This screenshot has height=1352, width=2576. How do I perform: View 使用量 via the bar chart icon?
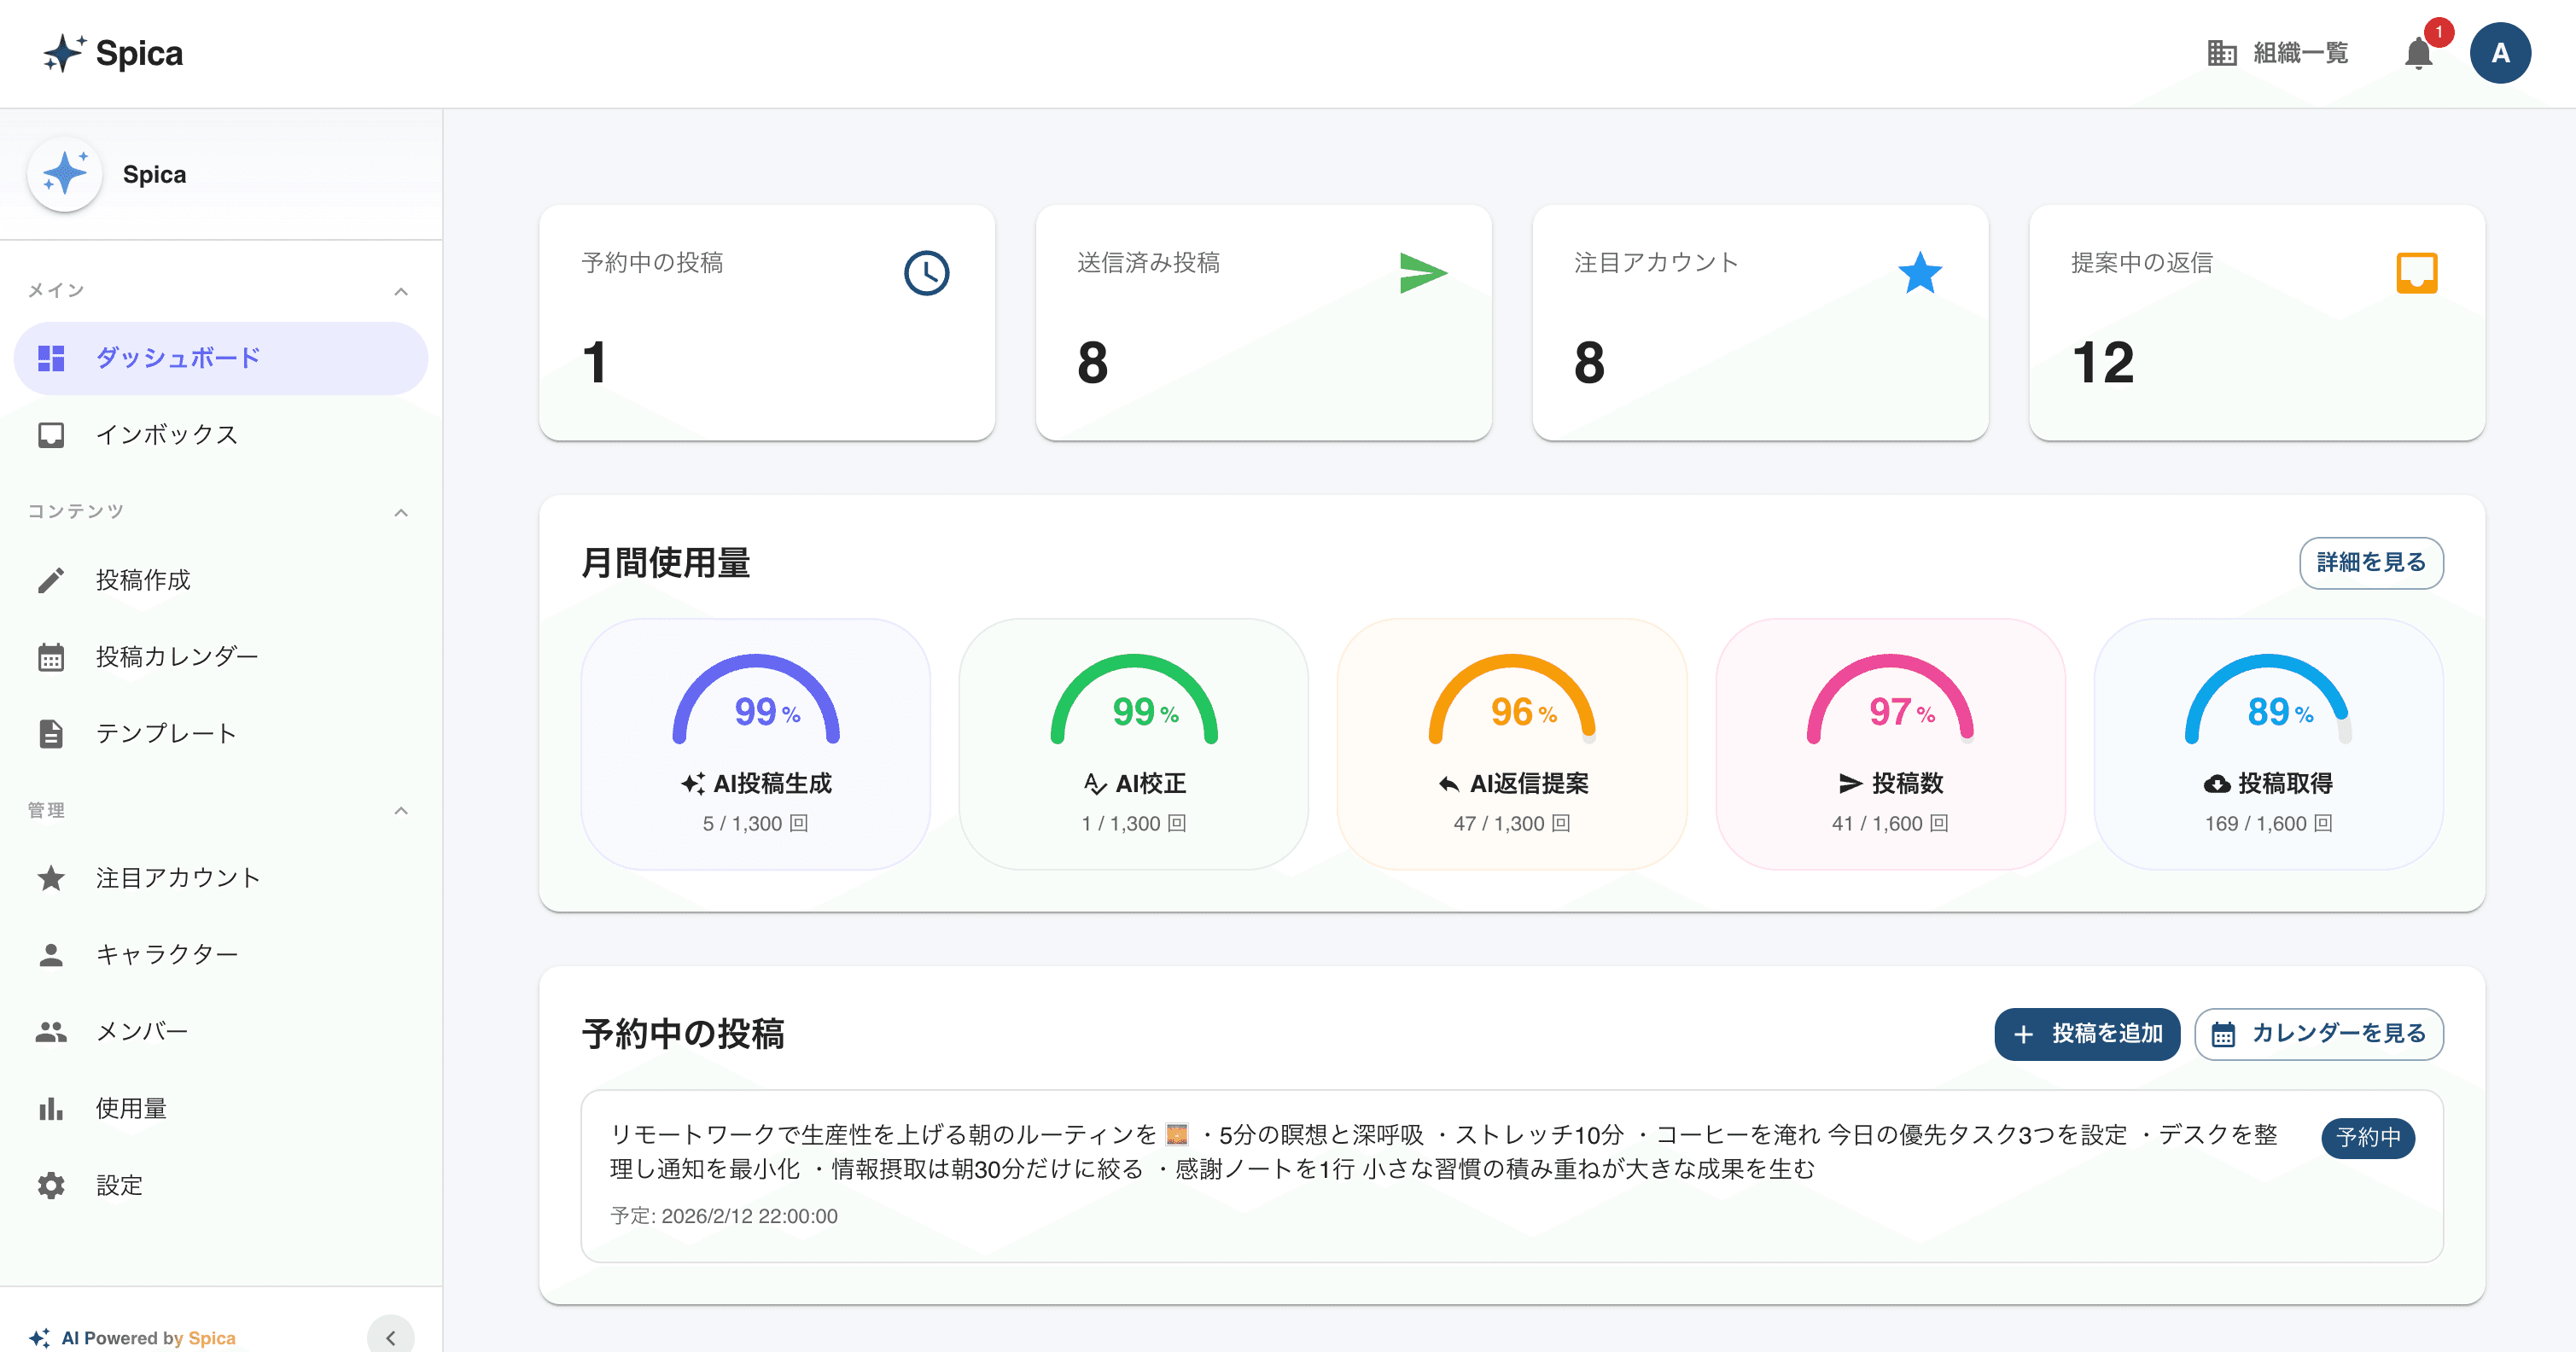coord(50,1108)
